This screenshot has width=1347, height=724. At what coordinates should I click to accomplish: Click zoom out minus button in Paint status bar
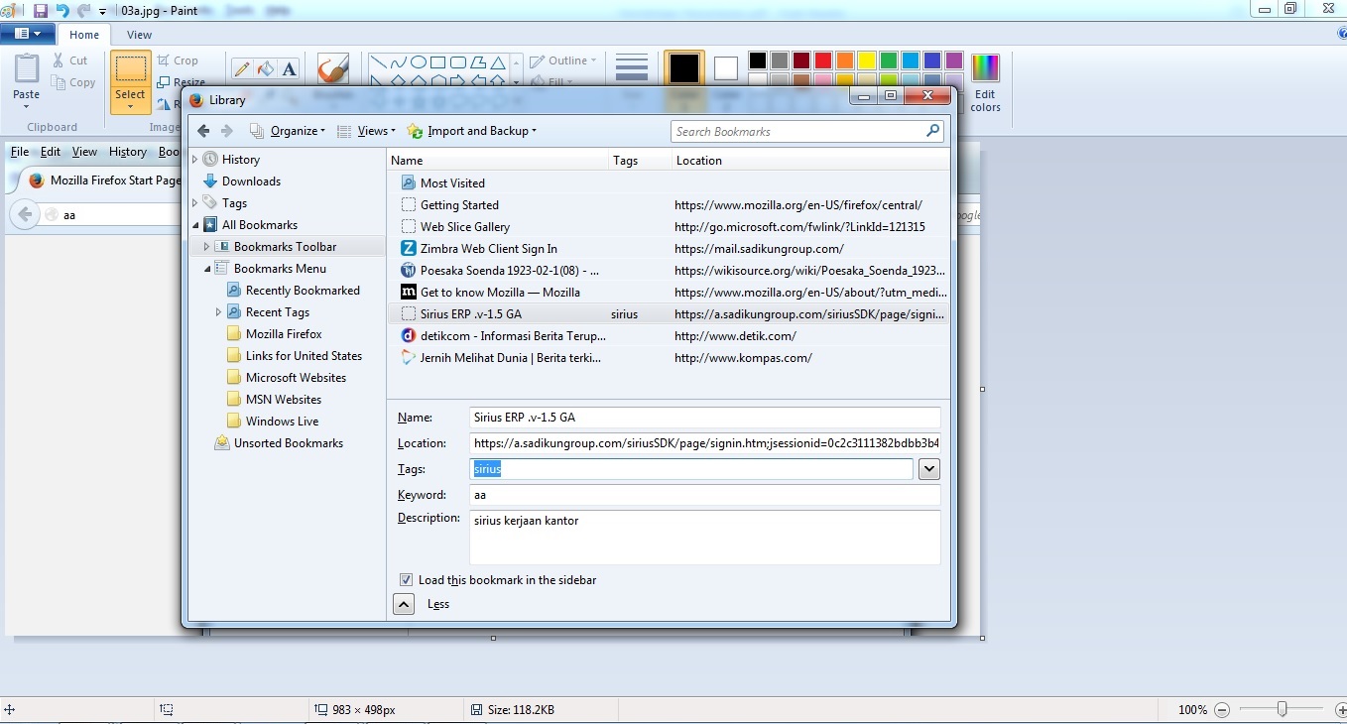tap(1222, 710)
